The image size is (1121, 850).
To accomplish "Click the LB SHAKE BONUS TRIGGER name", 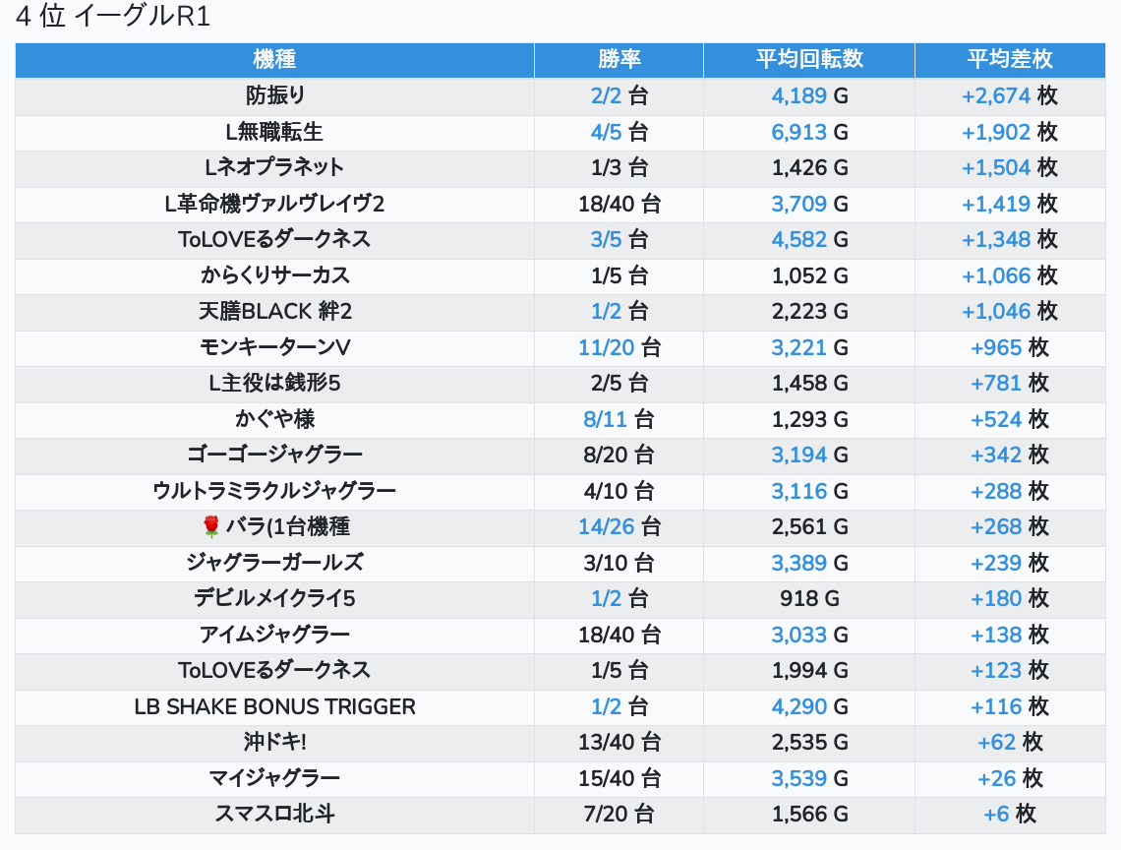I will click(274, 706).
